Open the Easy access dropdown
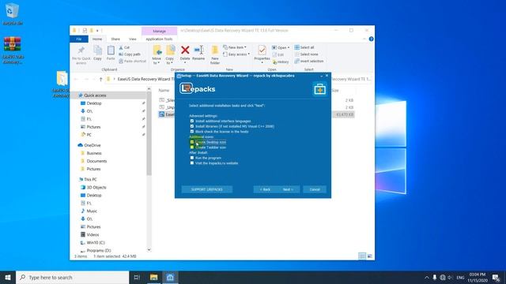Viewport: 506px width, 284px height. point(236,54)
